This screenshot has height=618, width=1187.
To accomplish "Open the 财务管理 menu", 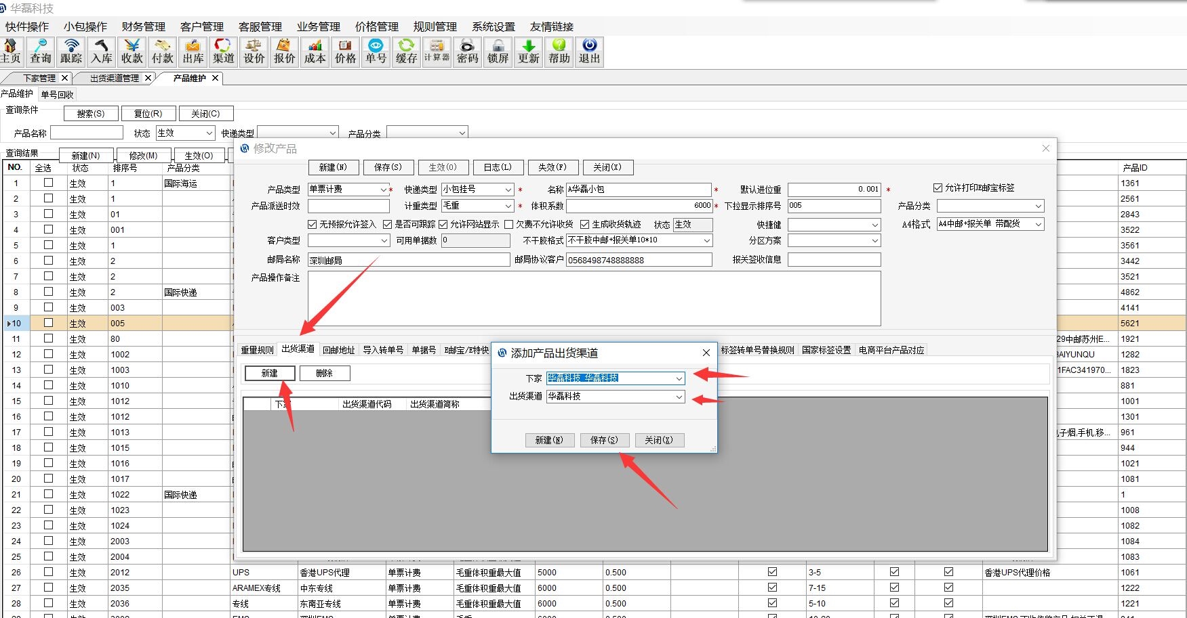I will 143,26.
